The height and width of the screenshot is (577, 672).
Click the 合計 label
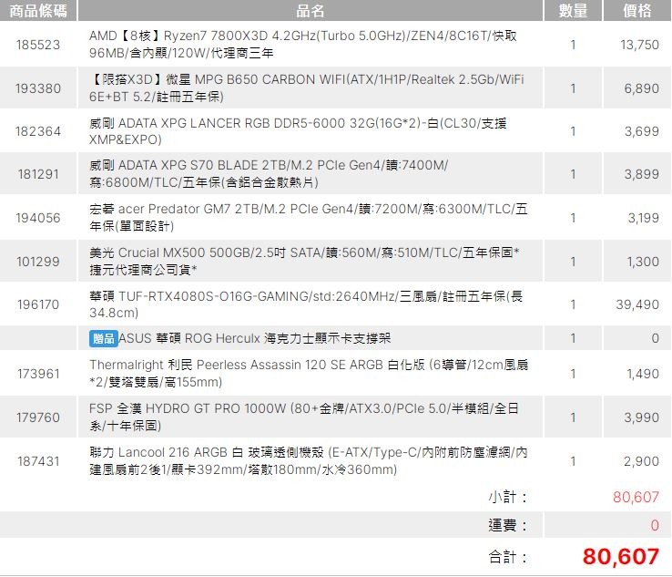coord(507,557)
